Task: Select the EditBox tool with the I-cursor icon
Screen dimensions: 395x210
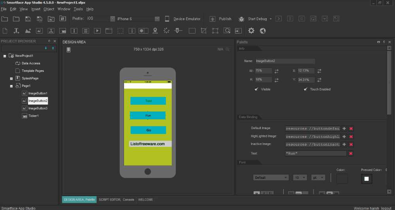Action: click(x=74, y=31)
